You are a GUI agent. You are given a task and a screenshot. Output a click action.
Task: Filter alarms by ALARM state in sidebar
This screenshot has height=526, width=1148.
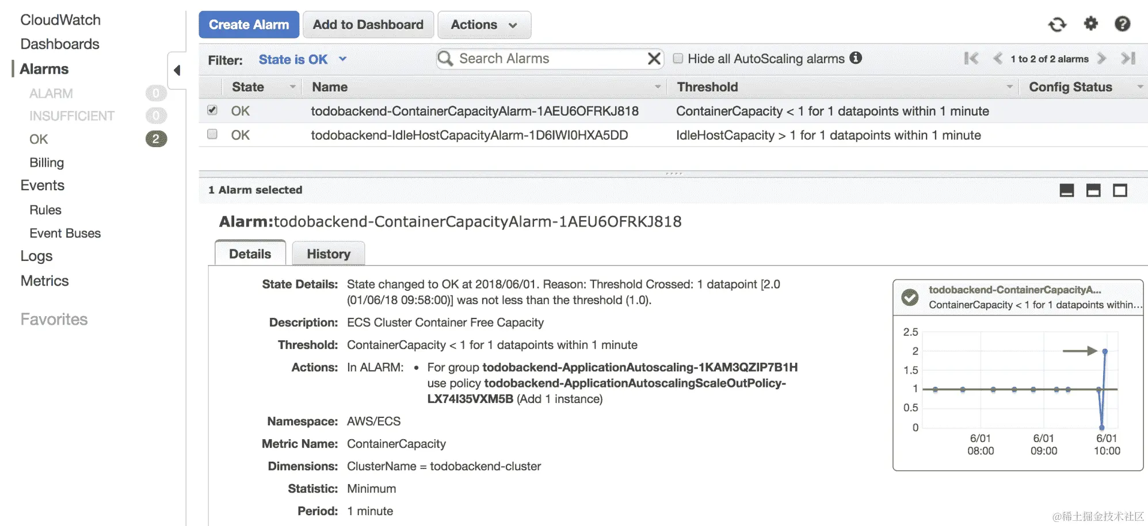coord(51,93)
